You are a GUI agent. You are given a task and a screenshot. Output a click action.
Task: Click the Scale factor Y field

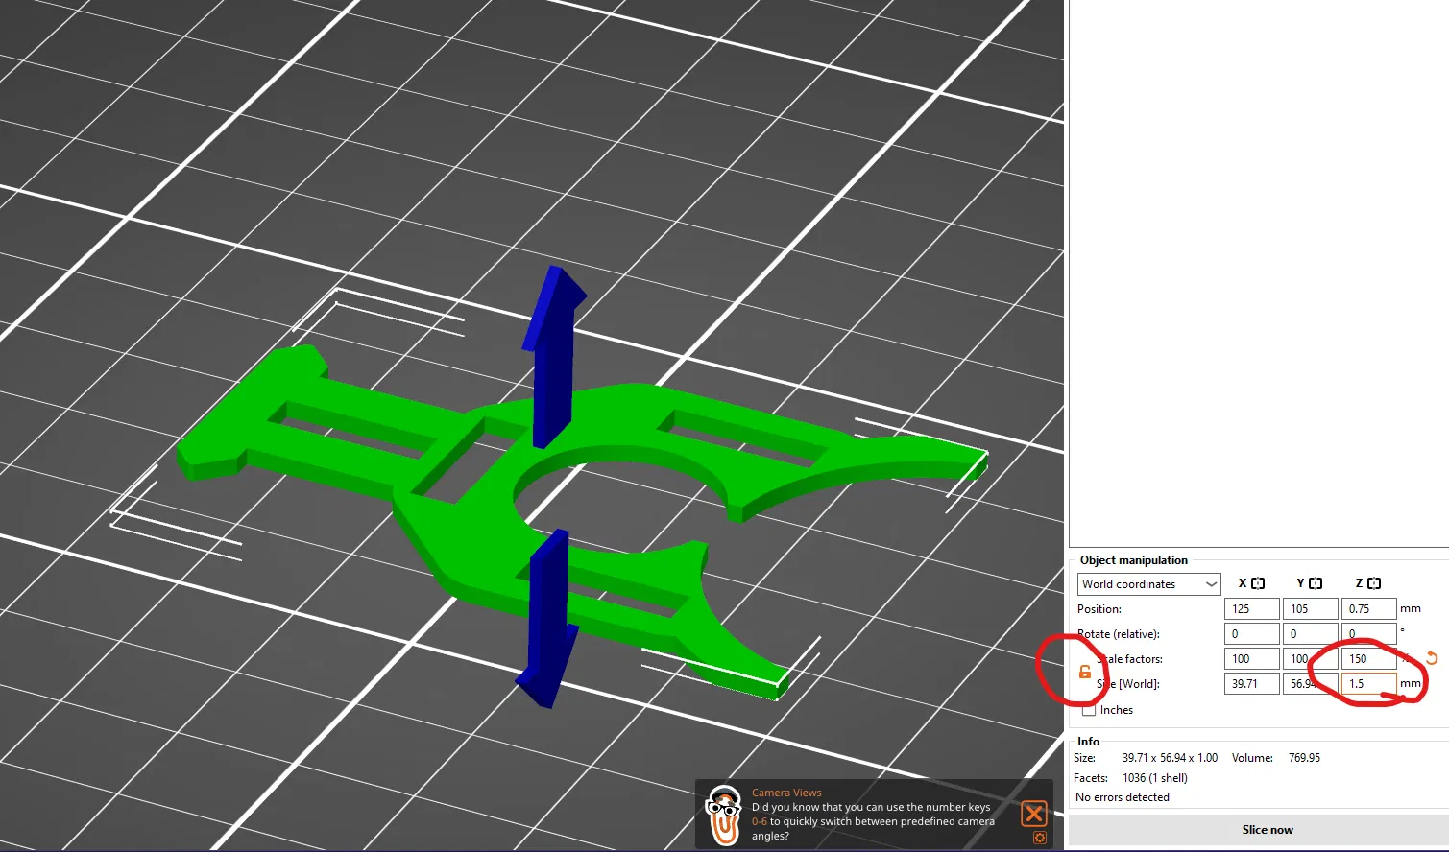1311,659
